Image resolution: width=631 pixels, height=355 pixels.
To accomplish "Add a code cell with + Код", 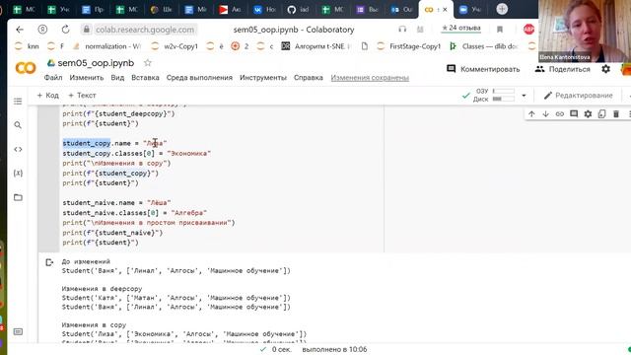I will (48, 96).
